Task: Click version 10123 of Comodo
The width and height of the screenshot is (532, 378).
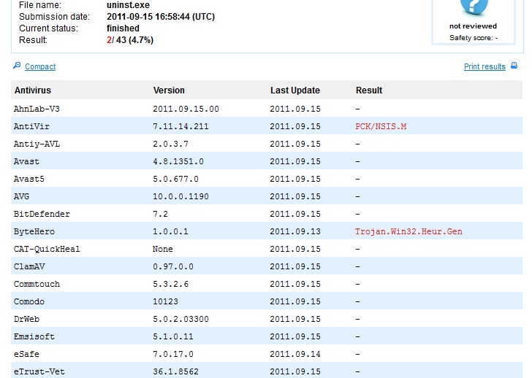Action: coord(165,301)
